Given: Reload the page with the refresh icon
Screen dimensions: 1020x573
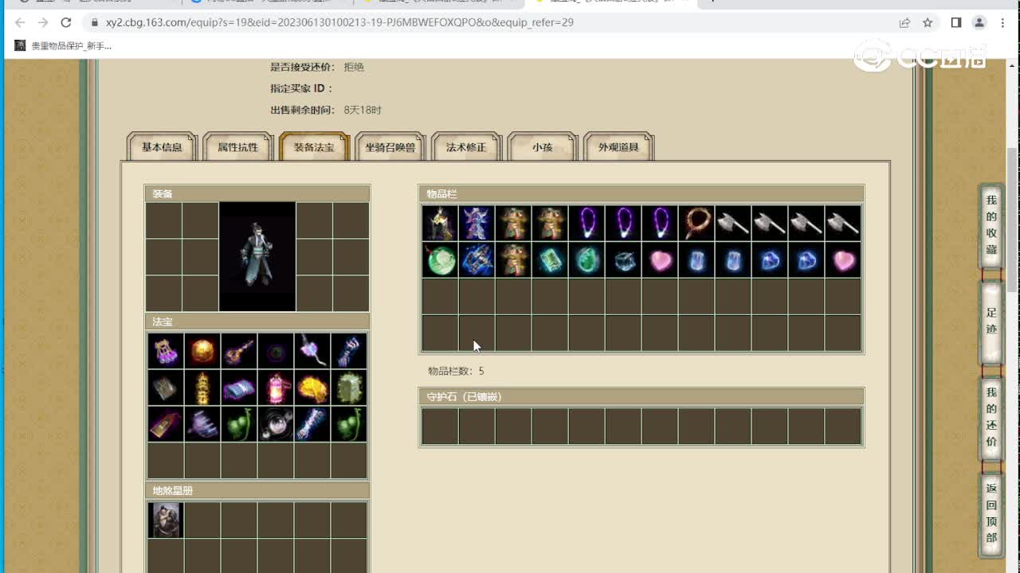Looking at the screenshot, I should [66, 22].
